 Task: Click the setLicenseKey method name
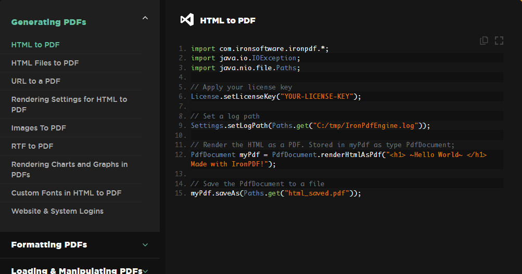click(250, 96)
